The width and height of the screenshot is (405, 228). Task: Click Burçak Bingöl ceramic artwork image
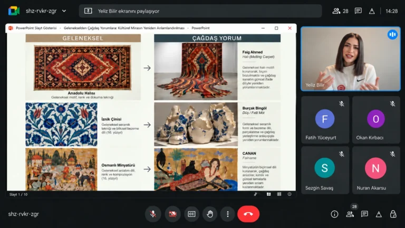196,125
